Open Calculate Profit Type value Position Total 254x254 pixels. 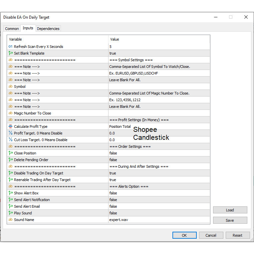pos(120,127)
